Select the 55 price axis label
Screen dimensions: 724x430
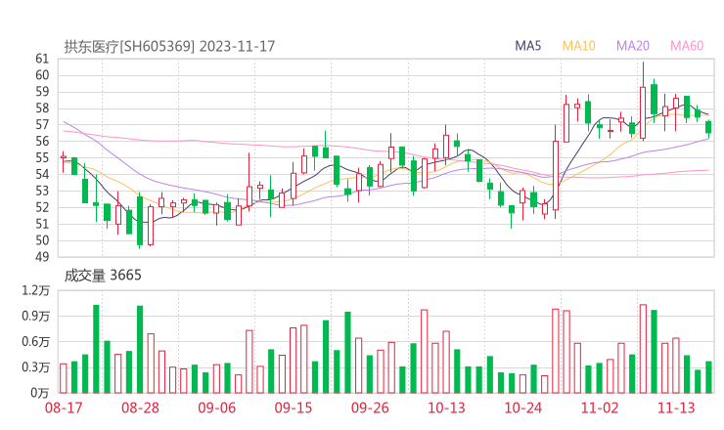pos(42,157)
